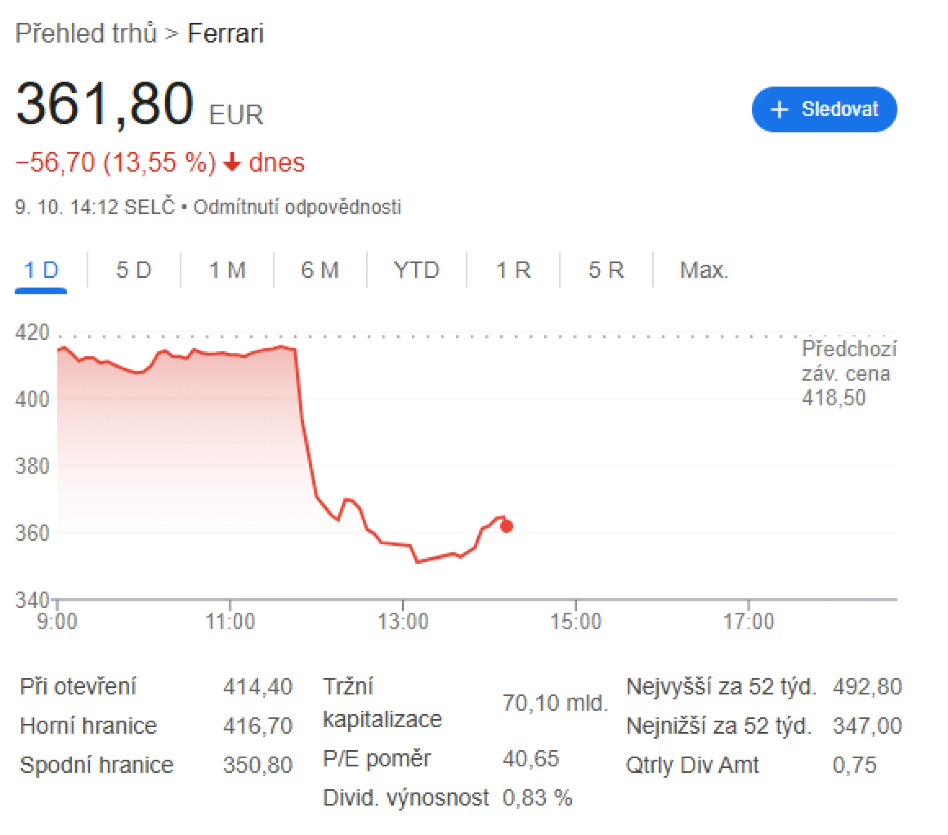The image size is (948, 835).
Task: Click the Tržní kapitalizace label
Action: 382,703
